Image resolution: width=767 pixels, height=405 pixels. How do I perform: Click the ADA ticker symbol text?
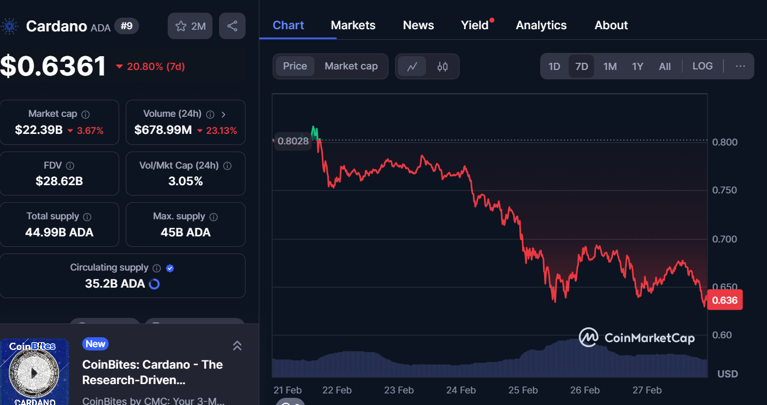pyautogui.click(x=100, y=28)
